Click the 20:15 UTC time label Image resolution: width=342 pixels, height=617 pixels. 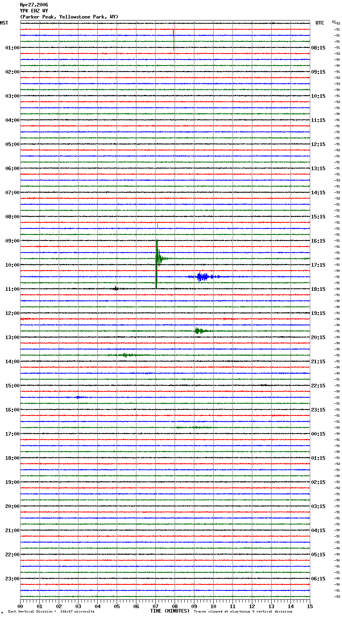[318, 337]
